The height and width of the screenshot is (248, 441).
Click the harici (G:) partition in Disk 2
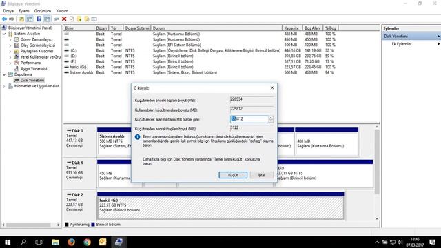(x=220, y=205)
